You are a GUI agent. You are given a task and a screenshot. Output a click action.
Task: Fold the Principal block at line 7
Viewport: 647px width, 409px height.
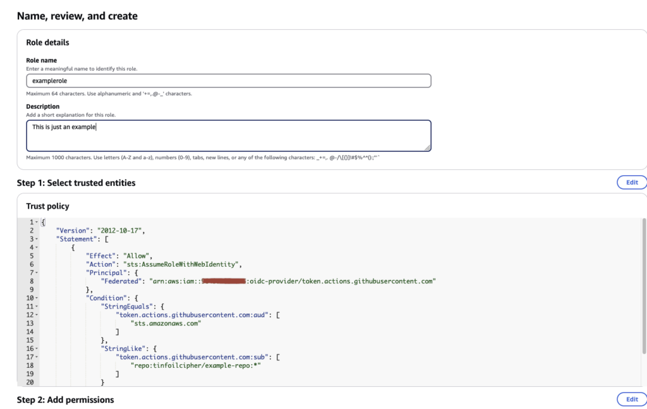37,272
